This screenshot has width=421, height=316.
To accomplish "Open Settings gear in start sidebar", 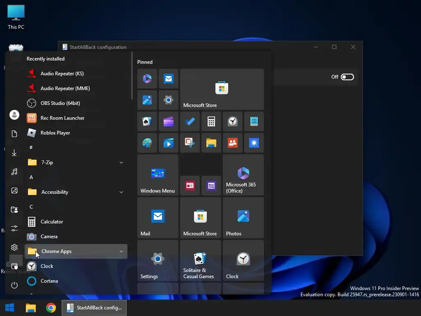I will click(14, 247).
